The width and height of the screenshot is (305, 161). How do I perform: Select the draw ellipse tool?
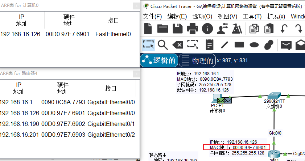click(254, 45)
